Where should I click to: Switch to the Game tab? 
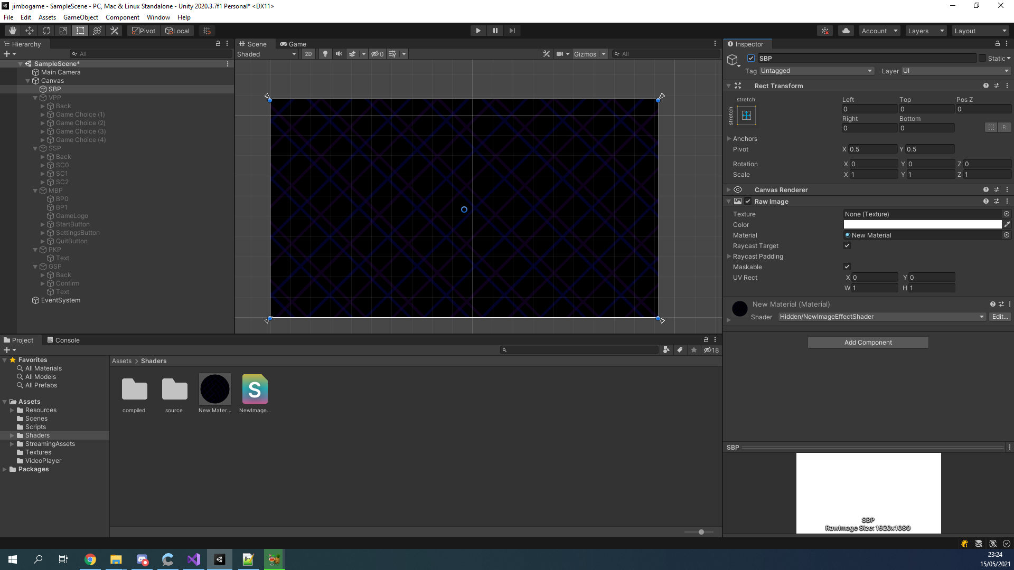(x=293, y=44)
